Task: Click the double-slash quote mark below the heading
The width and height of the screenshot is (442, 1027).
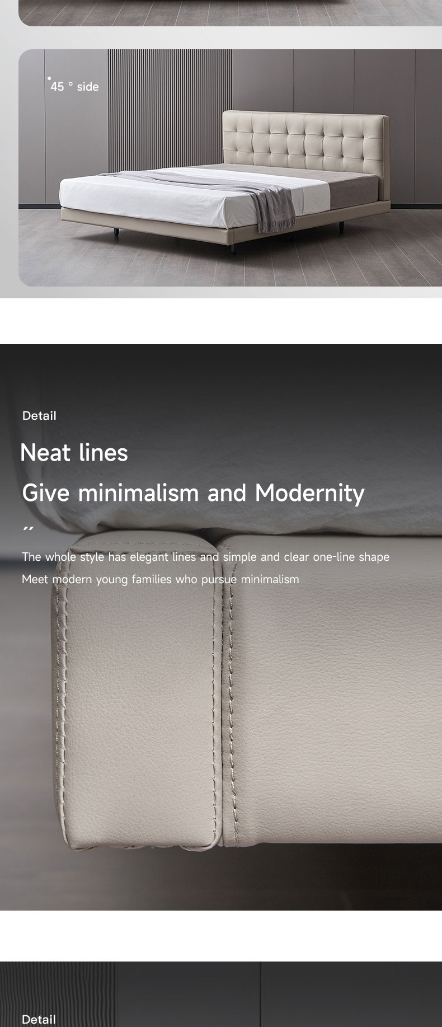Action: [29, 528]
